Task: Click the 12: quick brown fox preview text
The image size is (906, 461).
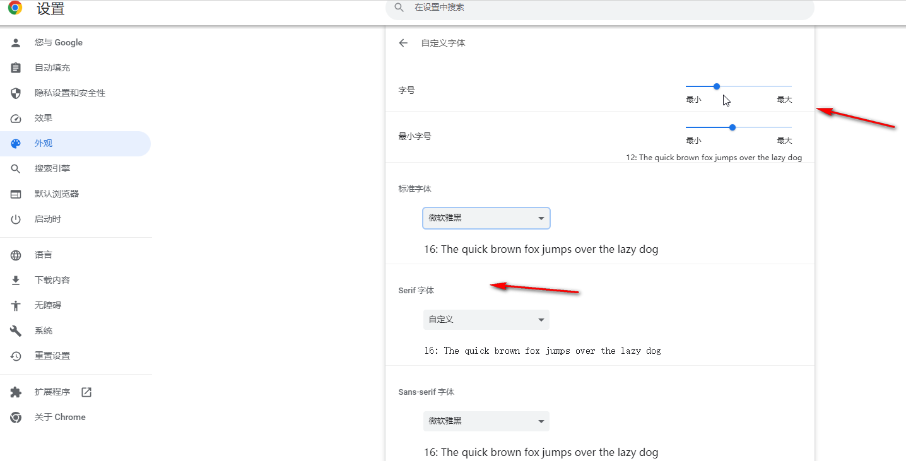Action: (x=714, y=158)
